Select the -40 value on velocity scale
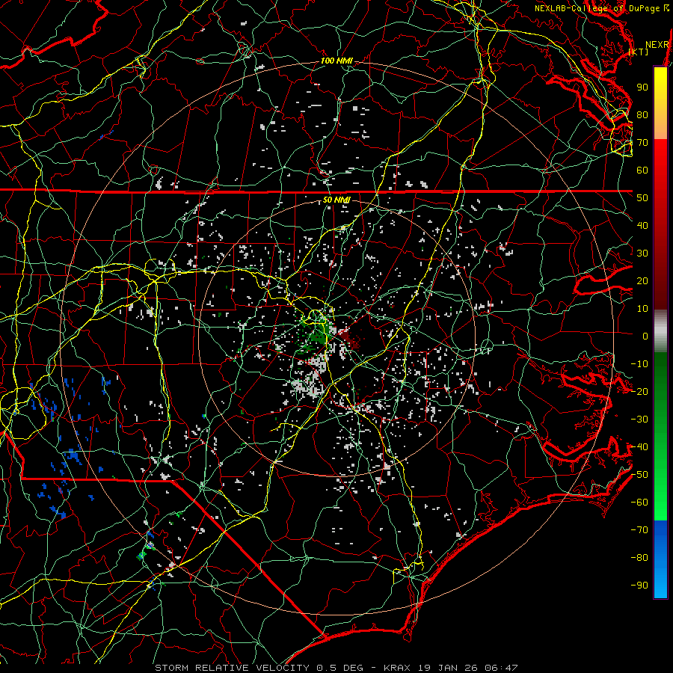 pos(639,447)
